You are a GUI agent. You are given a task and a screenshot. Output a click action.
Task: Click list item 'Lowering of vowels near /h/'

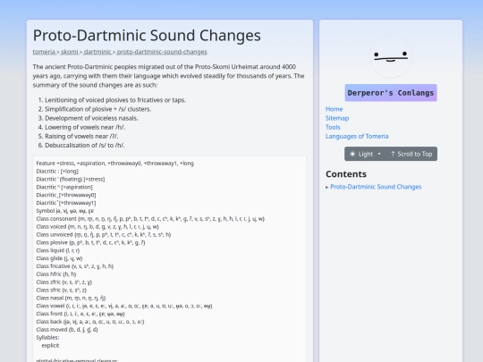pos(85,127)
